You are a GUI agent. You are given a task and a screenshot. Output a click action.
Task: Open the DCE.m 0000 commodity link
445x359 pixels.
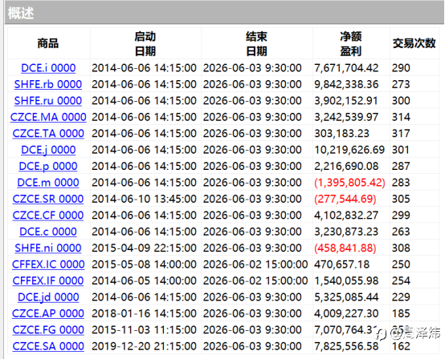[48, 183]
